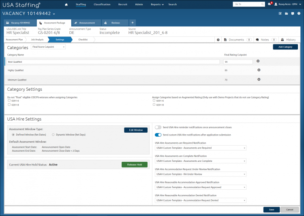Switch to the Vacancy 10149442 tab

(20, 23)
